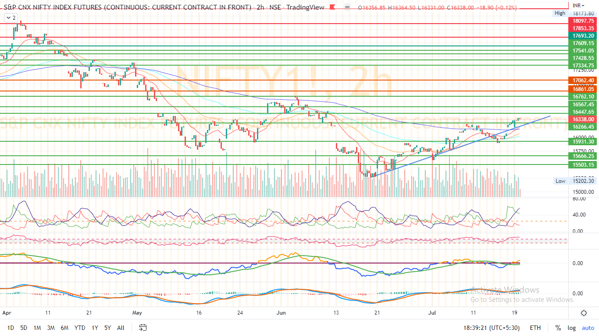599x336 pixels.
Task: Click the 17062.40 orange price label
Action: [x=584, y=80]
